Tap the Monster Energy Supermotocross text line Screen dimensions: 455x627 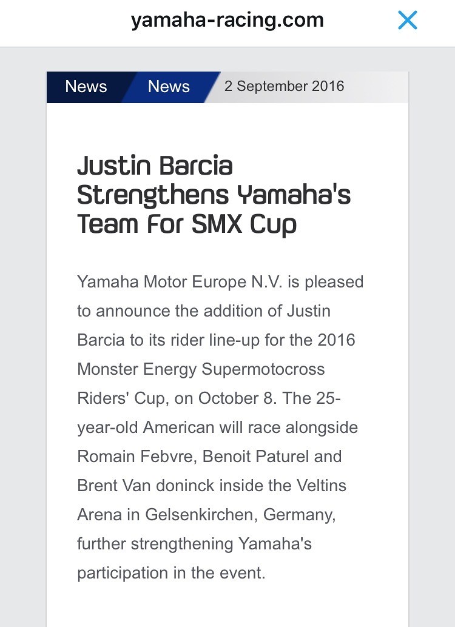click(x=201, y=369)
